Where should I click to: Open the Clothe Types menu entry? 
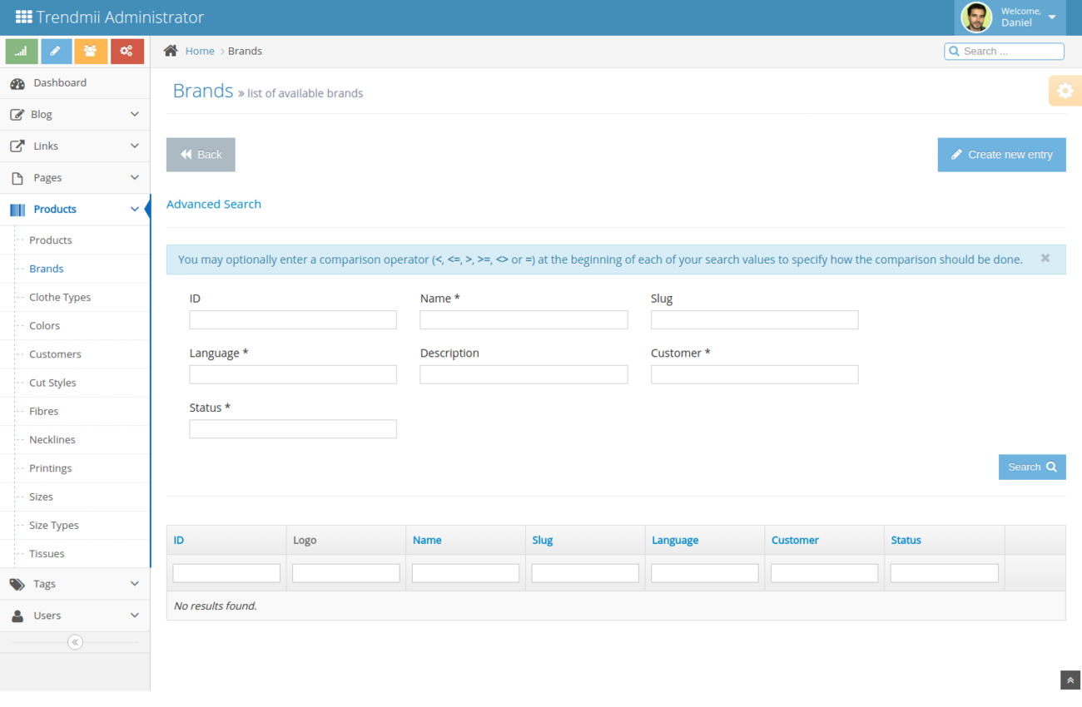point(59,297)
